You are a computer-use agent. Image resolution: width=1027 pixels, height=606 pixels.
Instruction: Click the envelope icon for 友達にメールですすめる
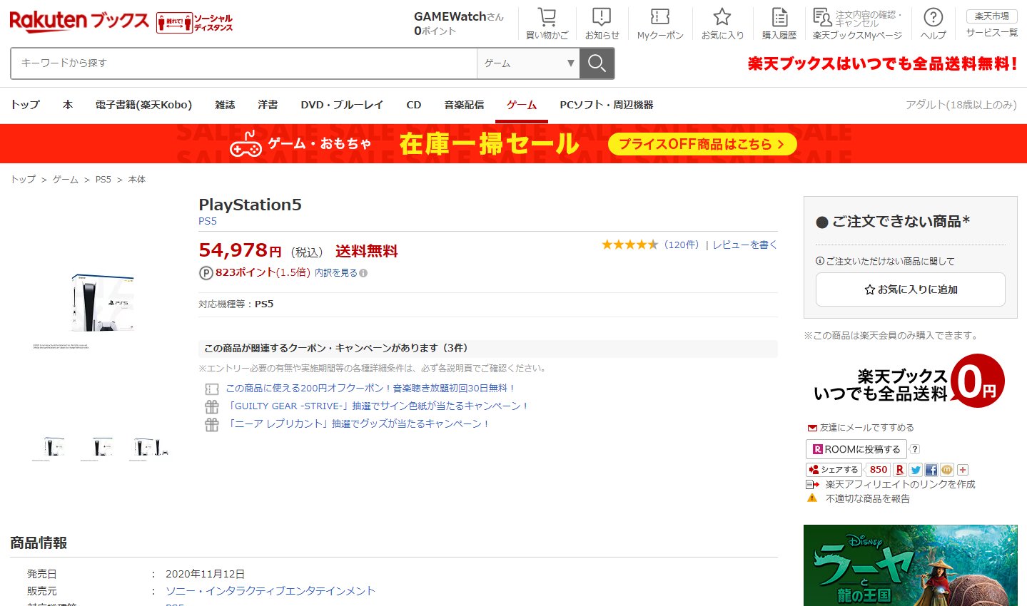pos(812,428)
